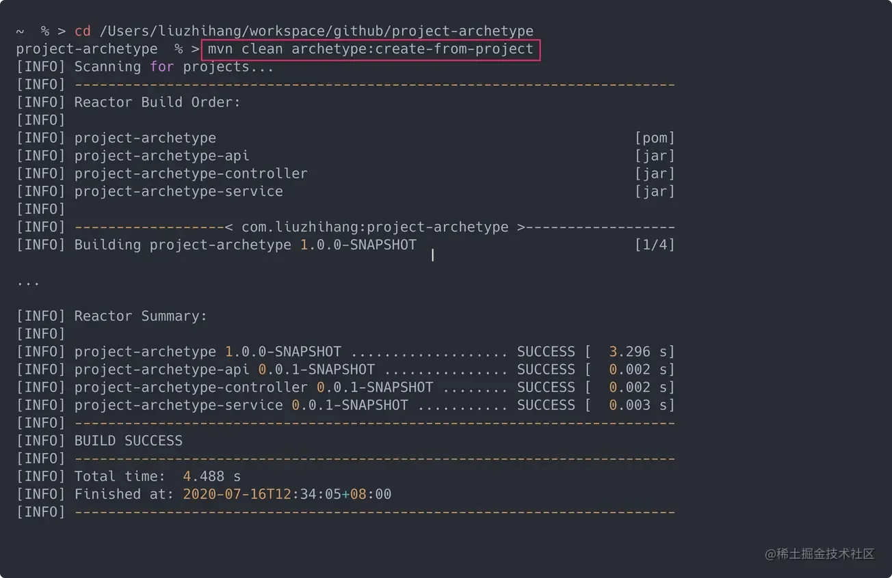892x578 pixels.
Task: Click the ellipsis line of omitted output
Action: (28, 281)
